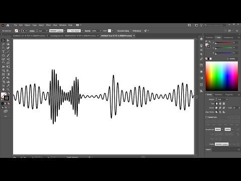The image size is (241, 181).
Task: Click the Document Setup button
Action: pos(123,31)
